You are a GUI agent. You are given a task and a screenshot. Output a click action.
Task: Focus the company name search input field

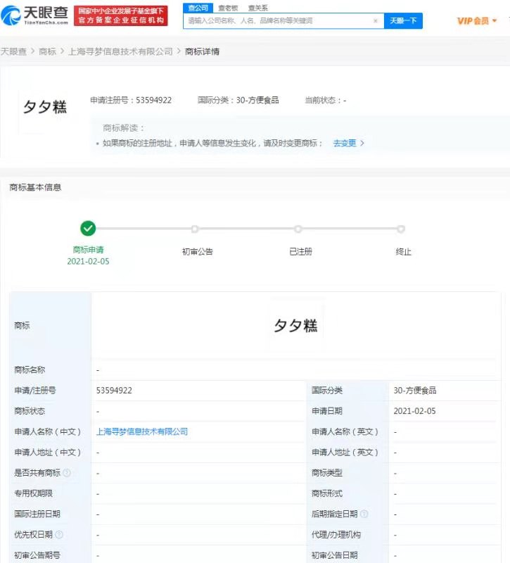click(278, 21)
